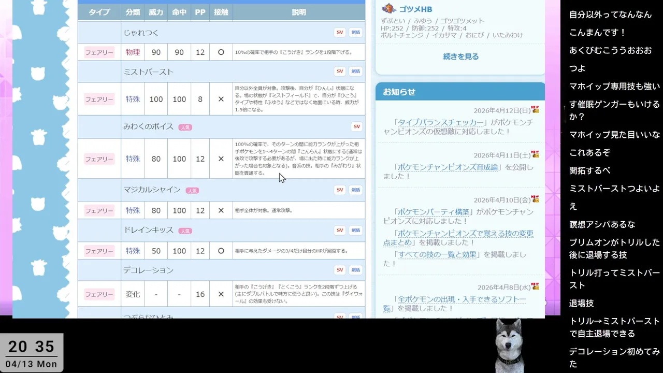Open the ポケモンパーティ構築 link
Image resolution: width=663 pixels, height=373 pixels.
(x=434, y=212)
